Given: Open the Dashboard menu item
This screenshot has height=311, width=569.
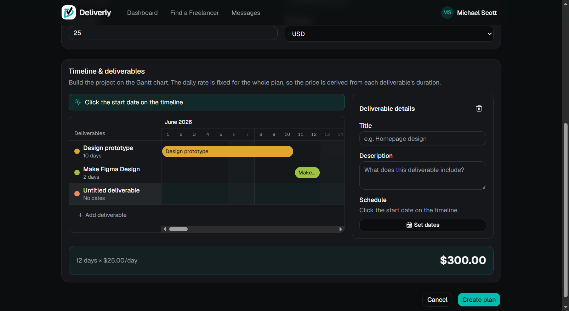Looking at the screenshot, I should [x=142, y=13].
